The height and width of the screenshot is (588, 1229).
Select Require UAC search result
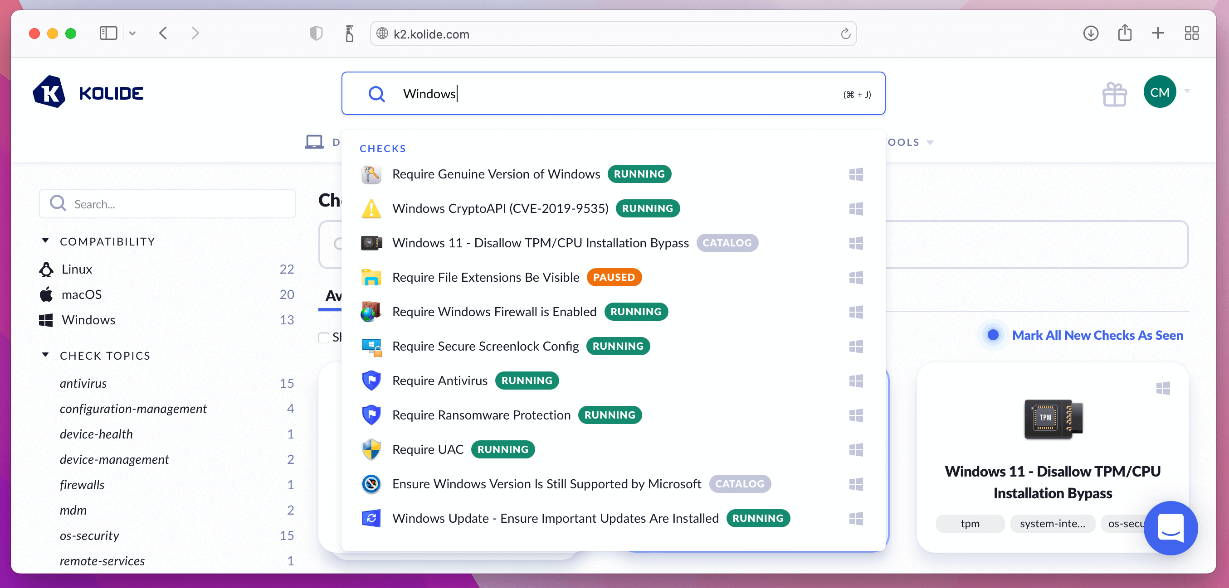coord(428,449)
